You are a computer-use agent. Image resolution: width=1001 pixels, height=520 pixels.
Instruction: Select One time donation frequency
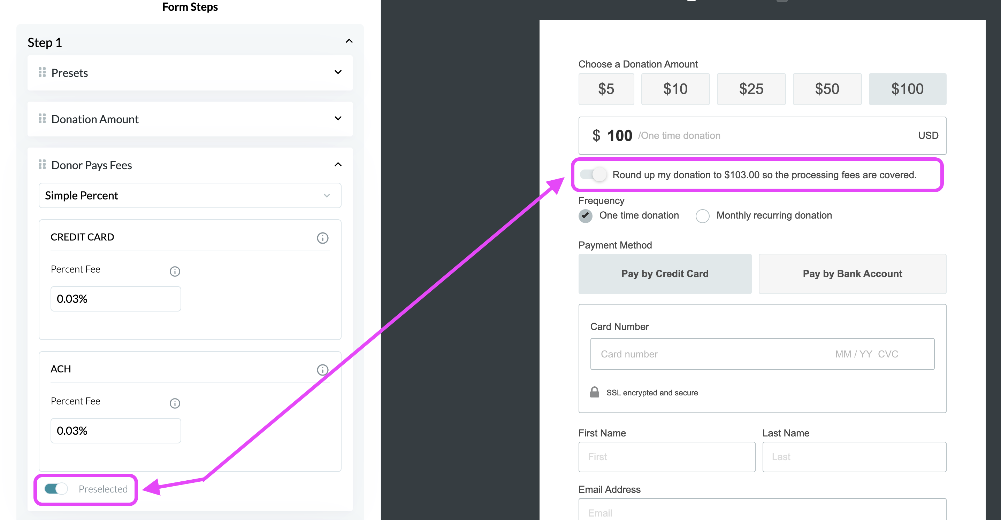(x=585, y=215)
